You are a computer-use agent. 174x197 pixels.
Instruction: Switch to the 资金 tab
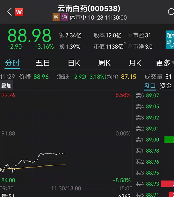pos(166,86)
